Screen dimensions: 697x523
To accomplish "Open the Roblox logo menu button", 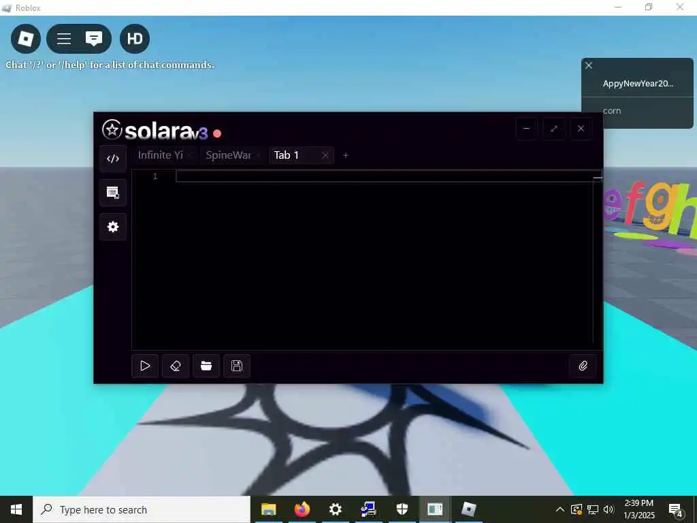I will tap(25, 39).
